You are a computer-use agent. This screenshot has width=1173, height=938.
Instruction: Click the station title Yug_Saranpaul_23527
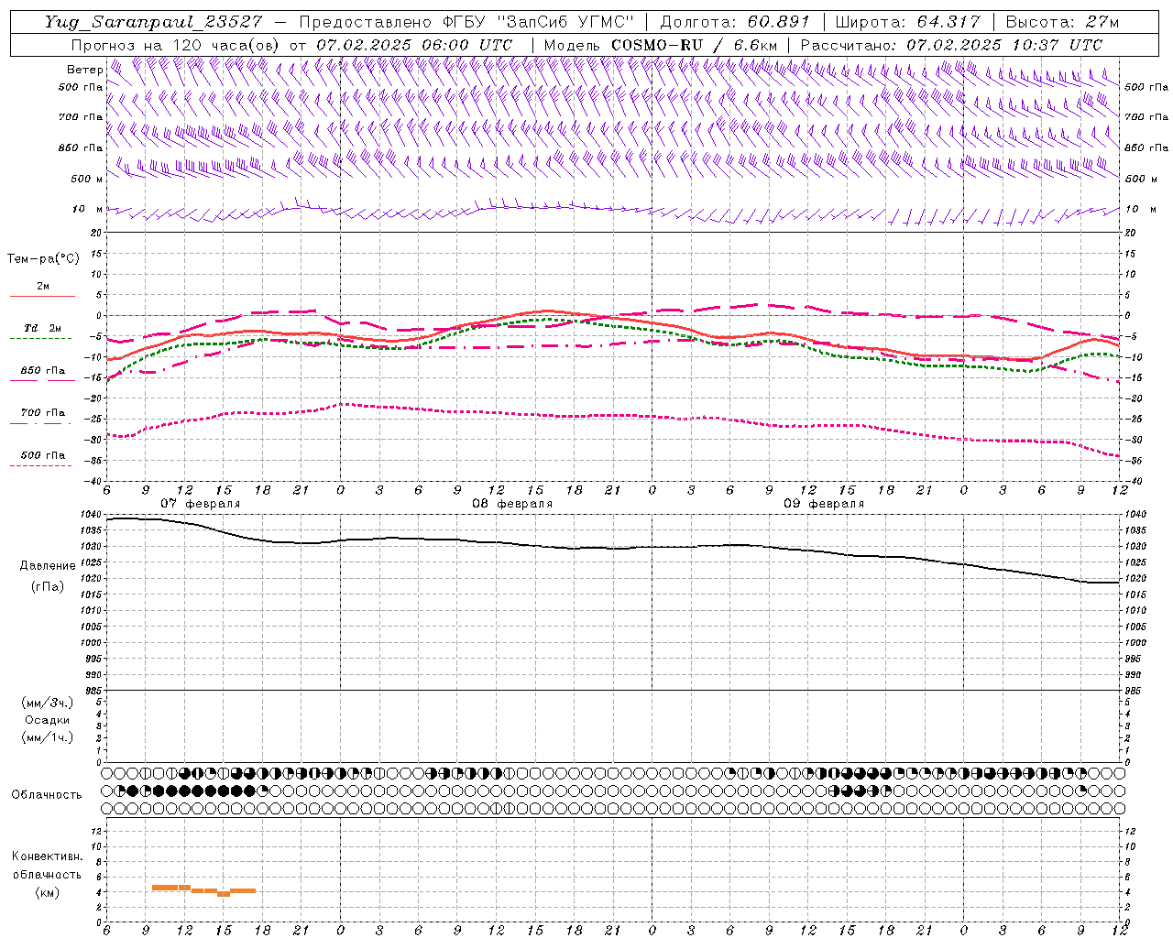pos(153,23)
